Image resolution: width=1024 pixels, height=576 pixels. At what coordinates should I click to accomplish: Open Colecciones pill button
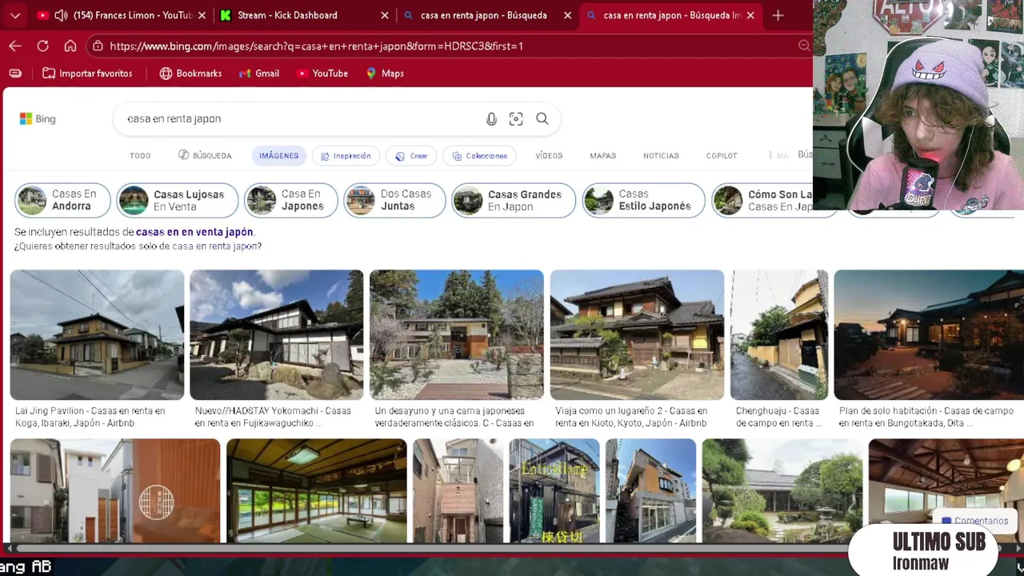click(479, 155)
